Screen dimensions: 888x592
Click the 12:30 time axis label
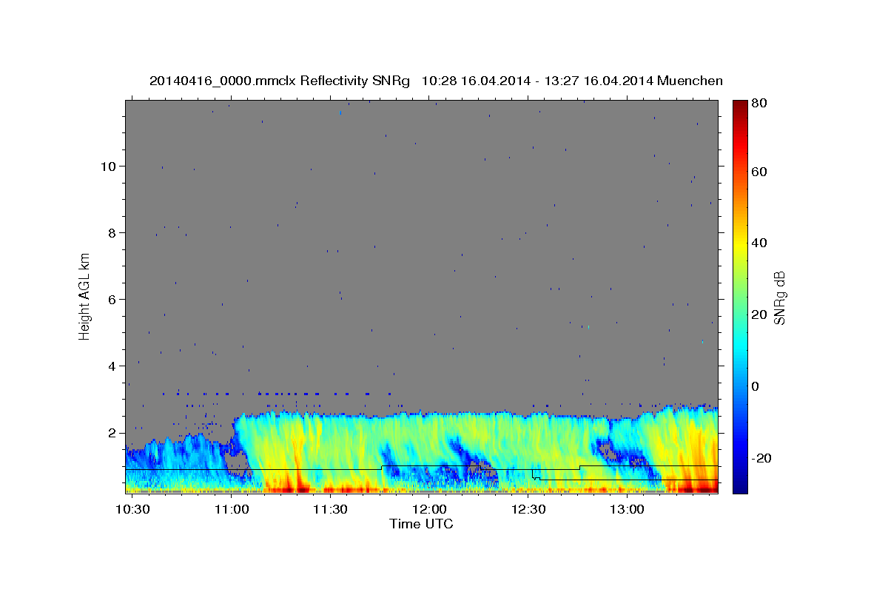[528, 510]
